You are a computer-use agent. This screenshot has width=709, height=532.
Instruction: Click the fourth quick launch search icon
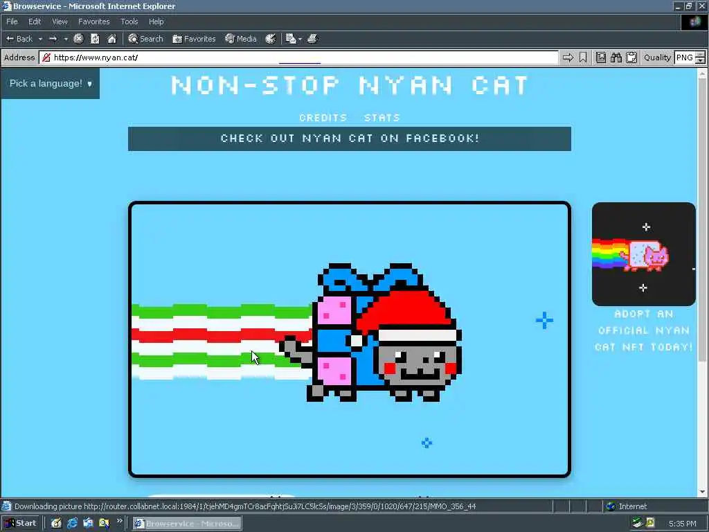coord(104,524)
